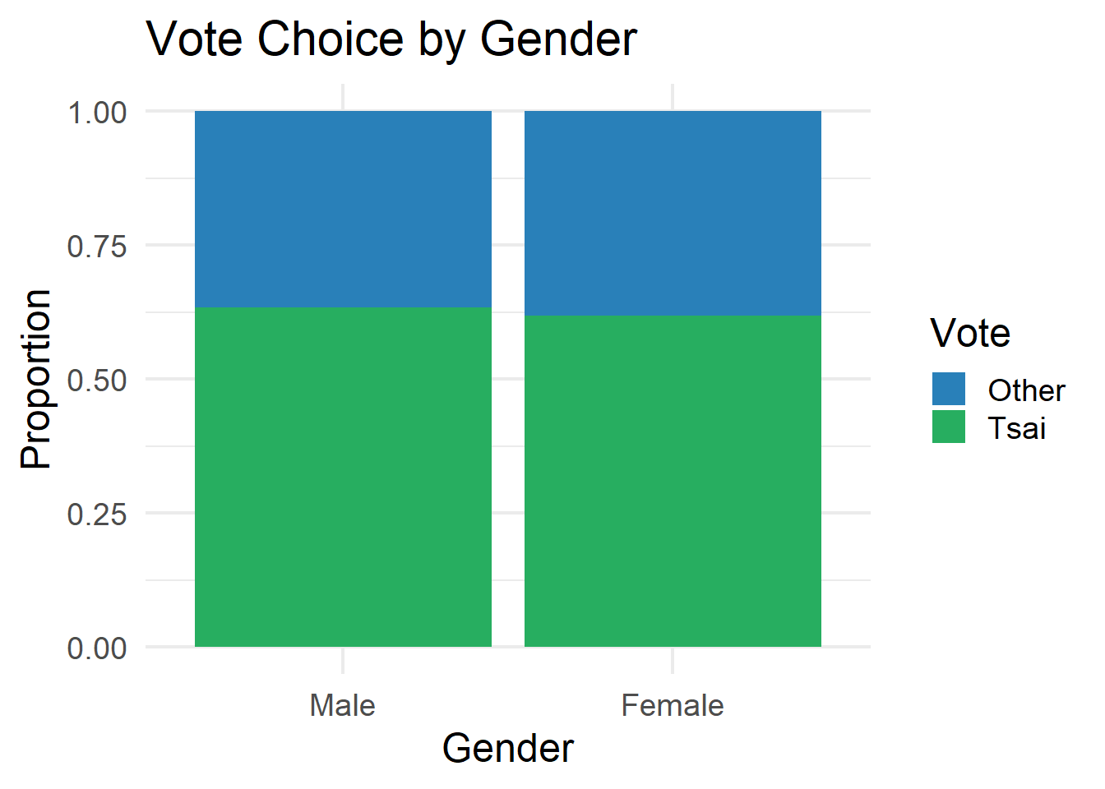Image resolution: width=1105 pixels, height=789 pixels.
Task: Select the Male bar's green Tsai segment
Action: coord(343,477)
